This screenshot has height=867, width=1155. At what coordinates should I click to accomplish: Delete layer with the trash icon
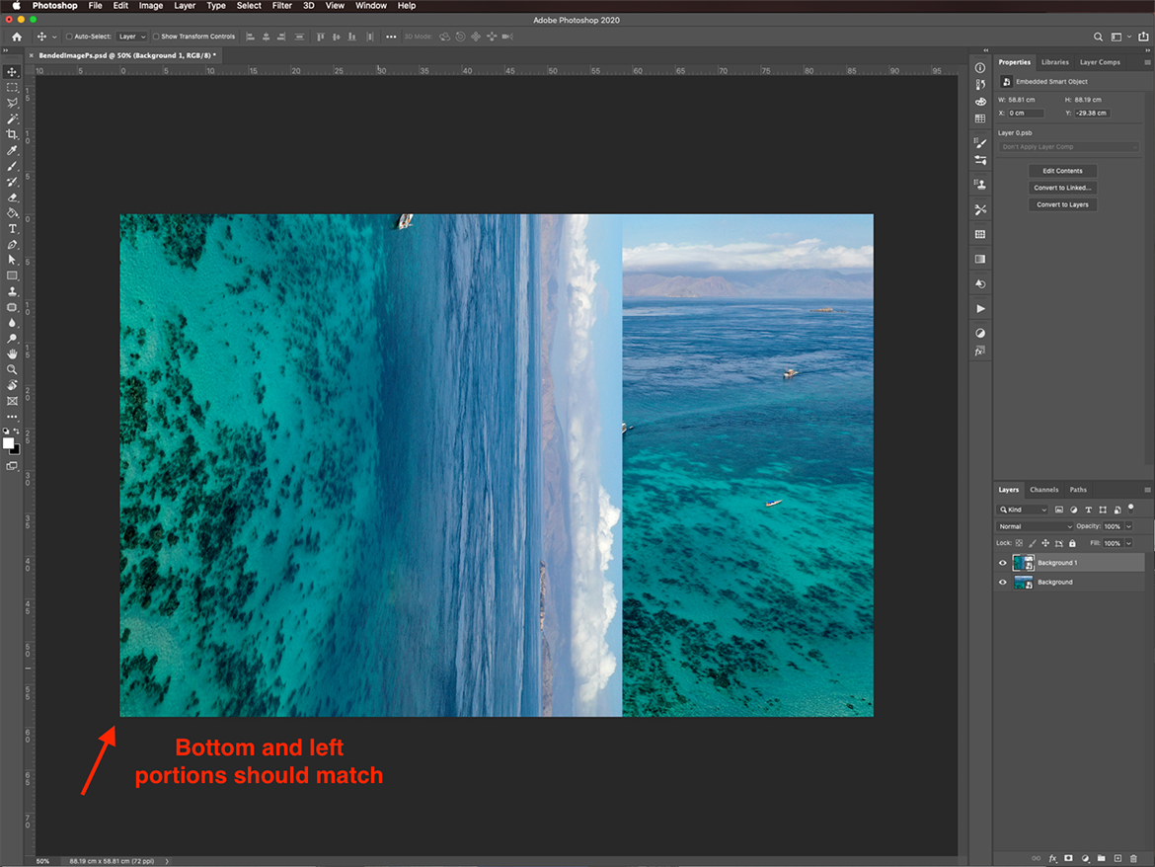(x=1133, y=858)
